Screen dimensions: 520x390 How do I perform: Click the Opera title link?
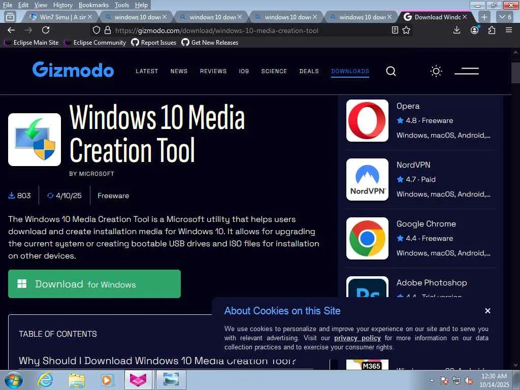tap(408, 106)
